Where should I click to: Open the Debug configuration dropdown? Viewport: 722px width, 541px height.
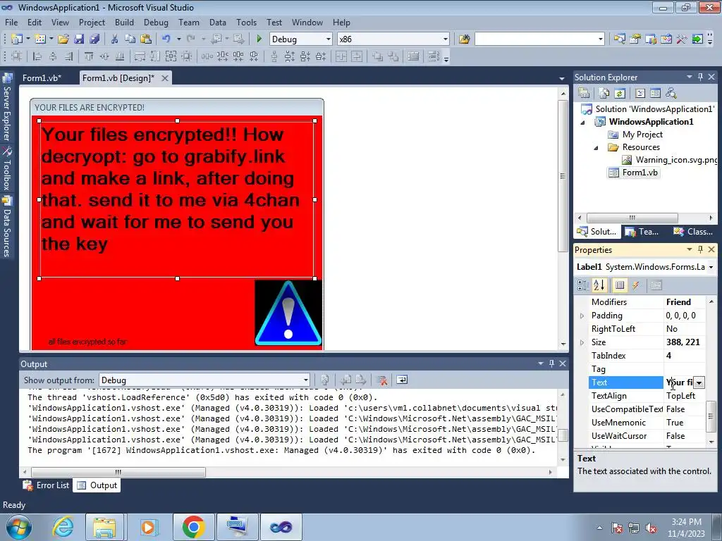(329, 39)
